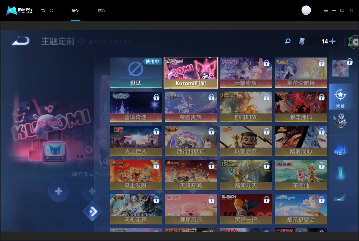Switch to the 我的 tab
359x241 pixels.
pos(101,10)
